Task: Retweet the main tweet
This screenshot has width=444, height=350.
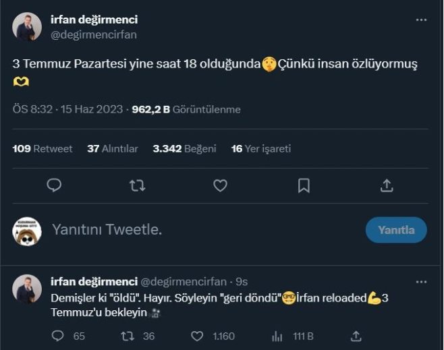Action: click(x=137, y=185)
